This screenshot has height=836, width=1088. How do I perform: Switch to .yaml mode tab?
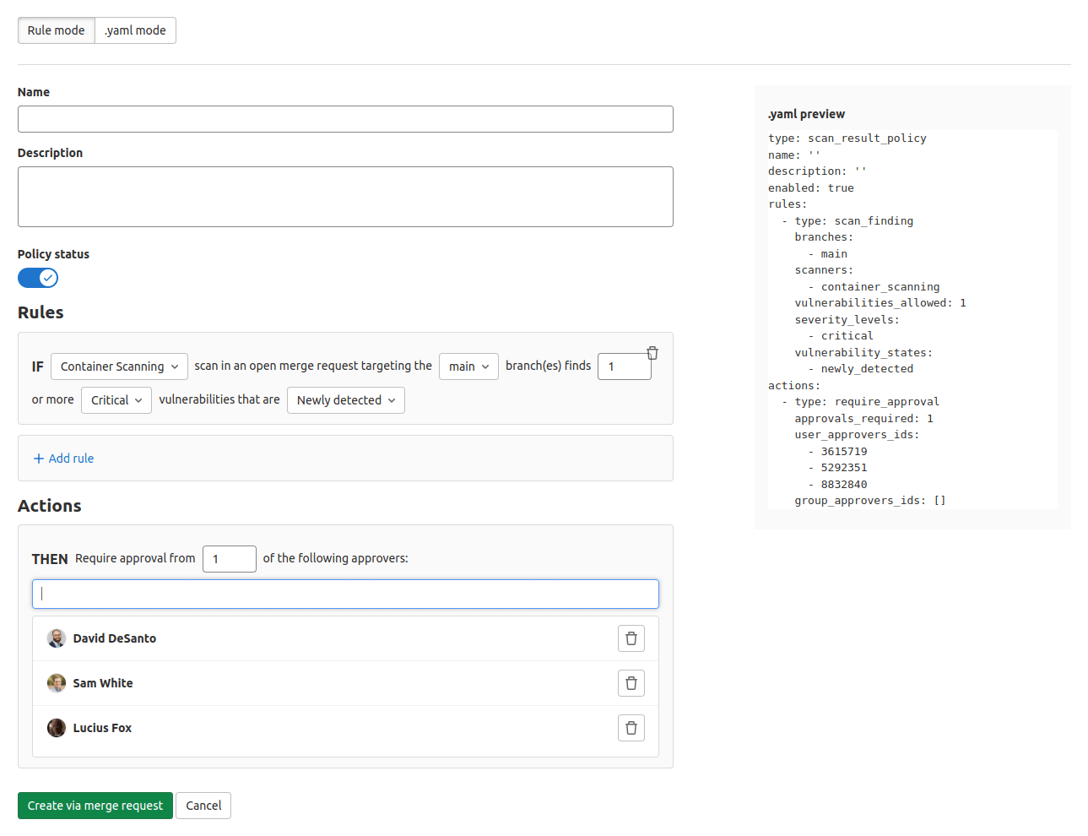(x=135, y=30)
